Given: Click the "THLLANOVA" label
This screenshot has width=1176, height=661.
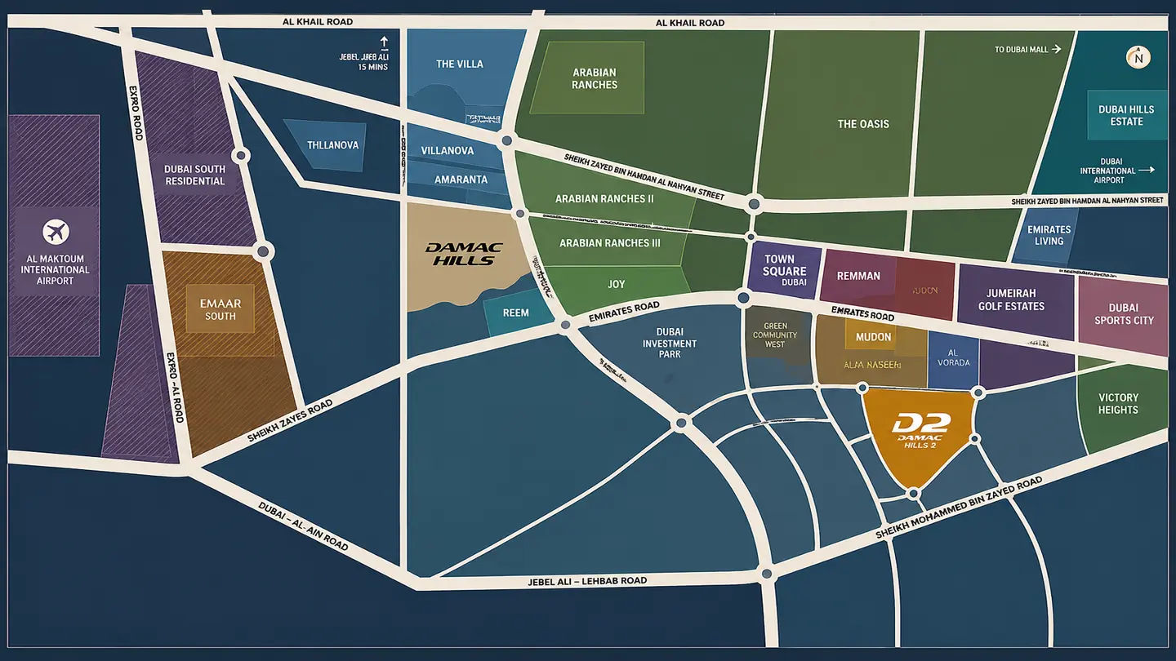Looking at the screenshot, I should tap(332, 145).
